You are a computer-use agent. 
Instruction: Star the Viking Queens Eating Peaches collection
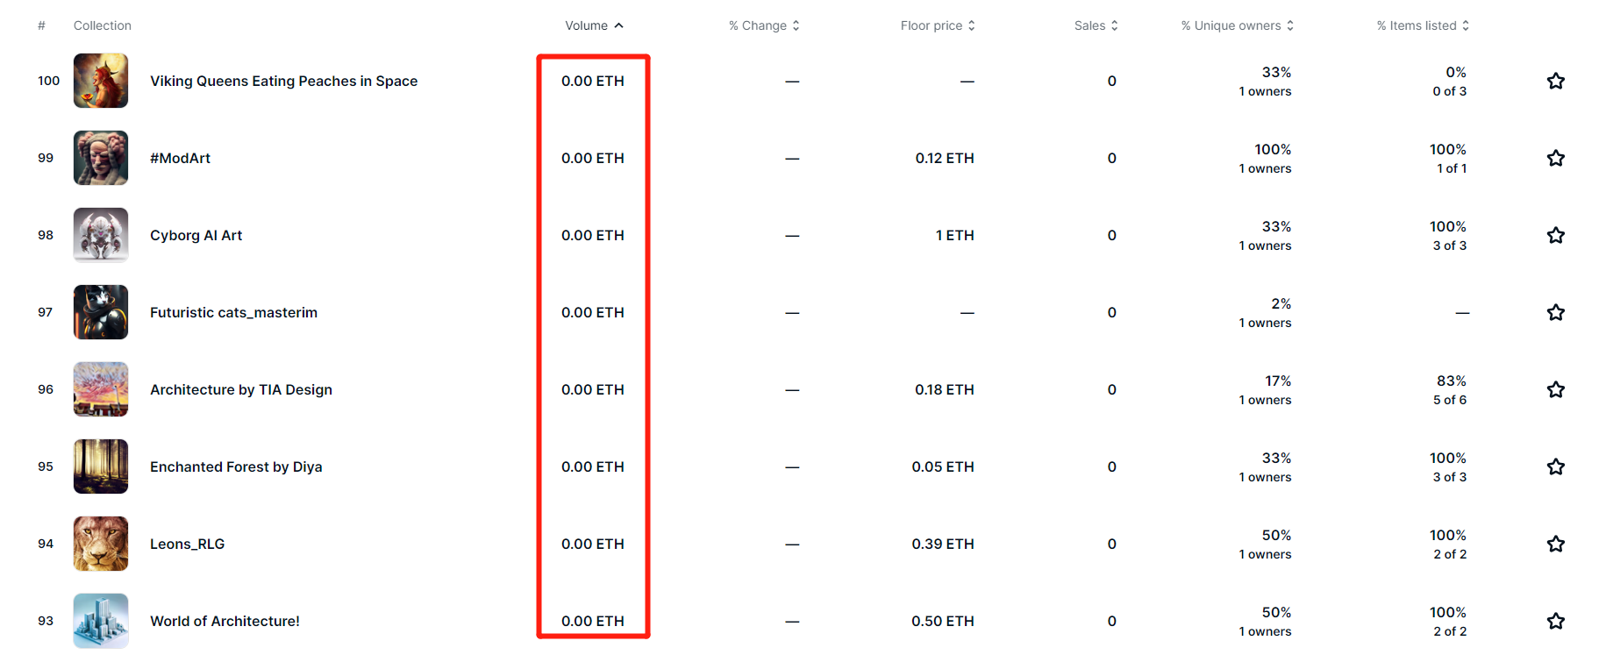point(1555,82)
